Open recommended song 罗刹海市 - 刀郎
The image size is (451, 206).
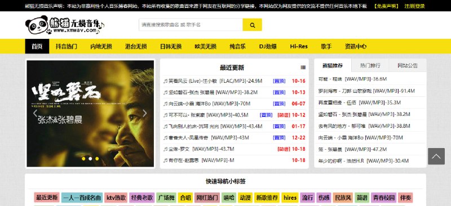(366, 91)
